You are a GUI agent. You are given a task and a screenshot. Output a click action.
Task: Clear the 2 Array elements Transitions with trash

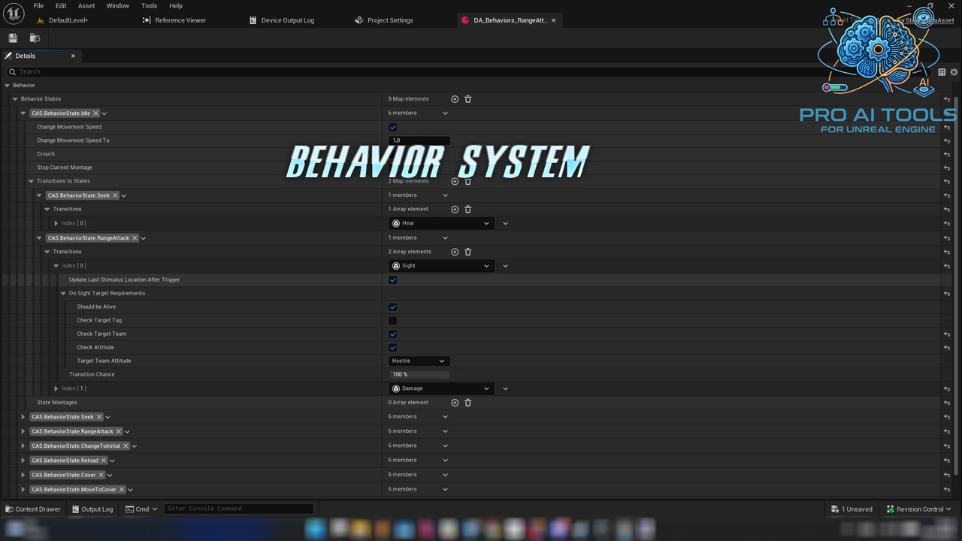pos(467,252)
